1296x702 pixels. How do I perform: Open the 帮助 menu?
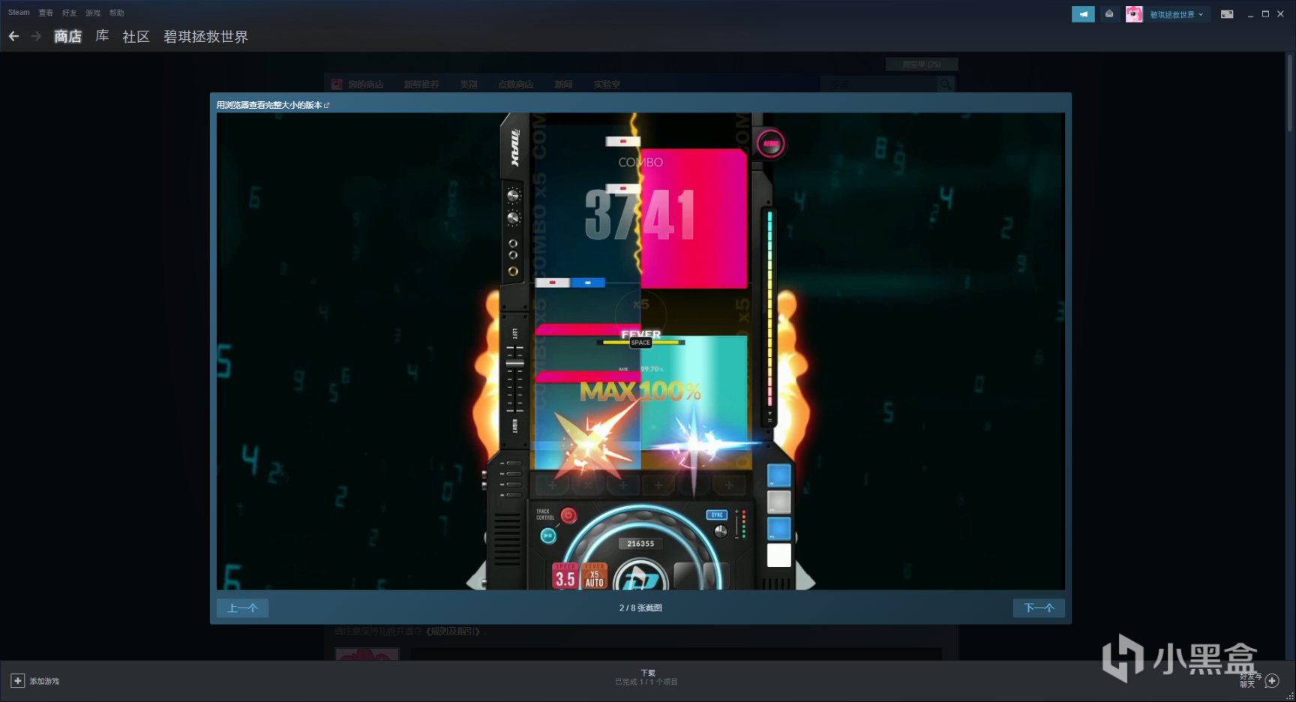pos(116,13)
